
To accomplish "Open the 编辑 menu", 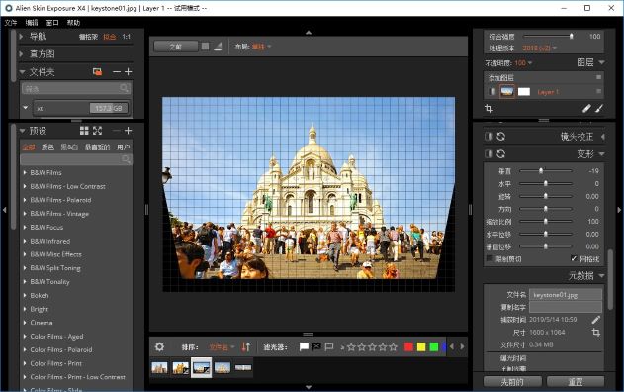I will click(x=32, y=23).
